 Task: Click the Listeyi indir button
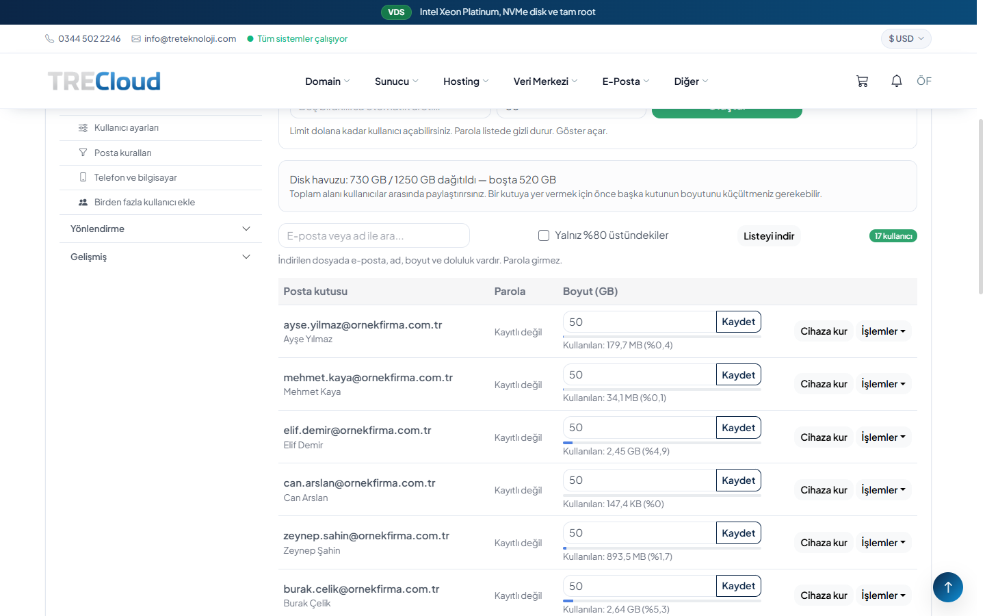(769, 236)
